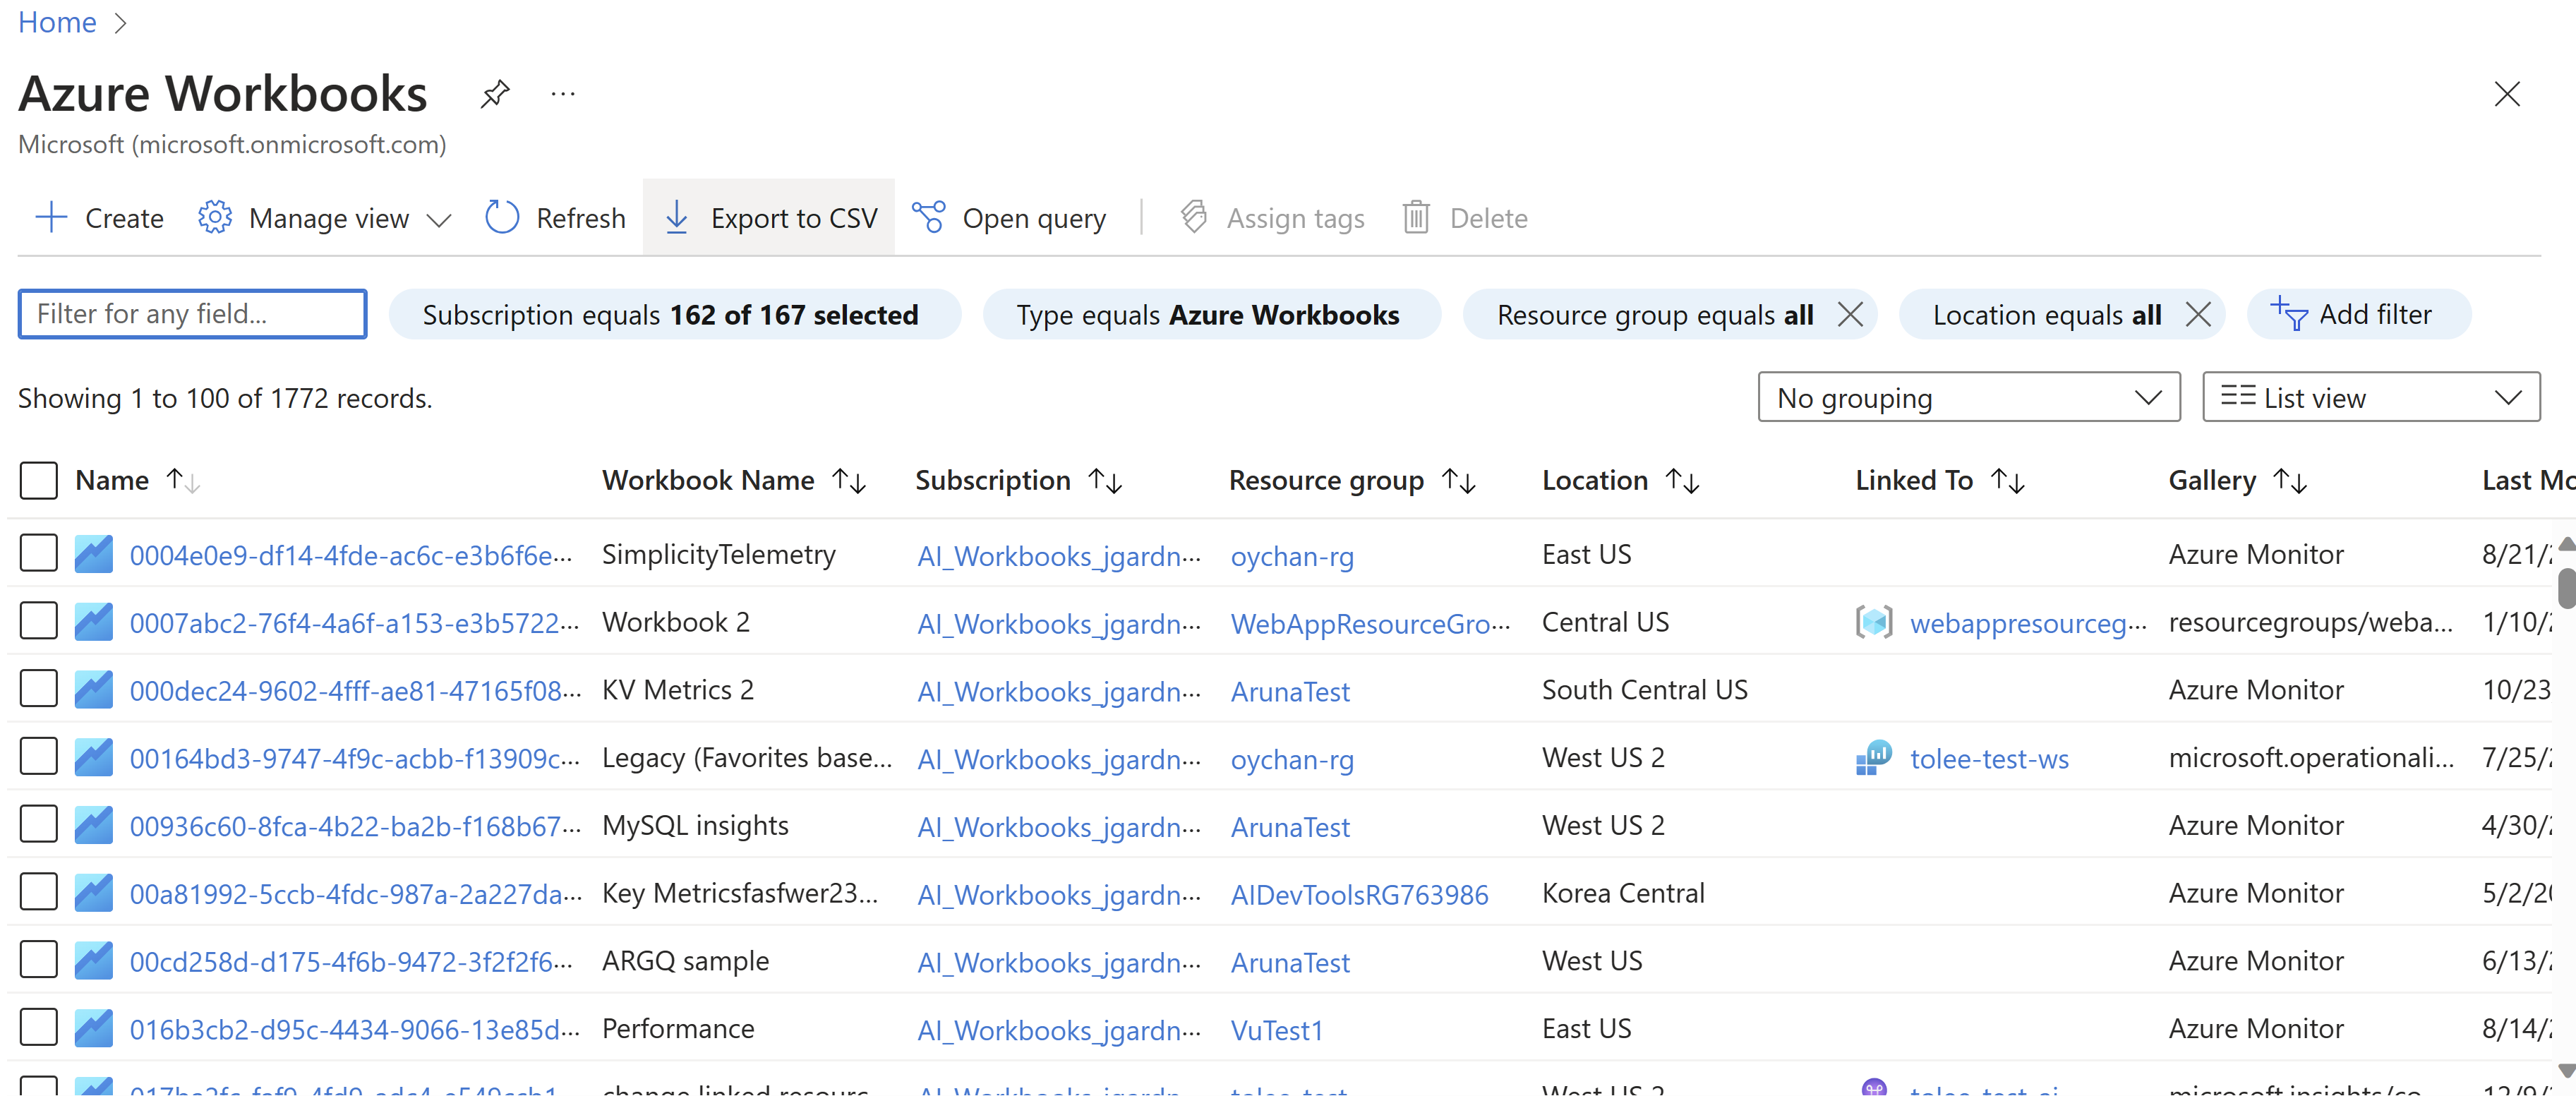Sort by Linked To arrows

coord(2008,481)
